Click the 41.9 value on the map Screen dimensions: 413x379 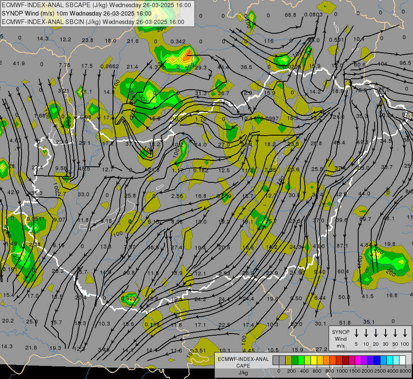(x=19, y=64)
